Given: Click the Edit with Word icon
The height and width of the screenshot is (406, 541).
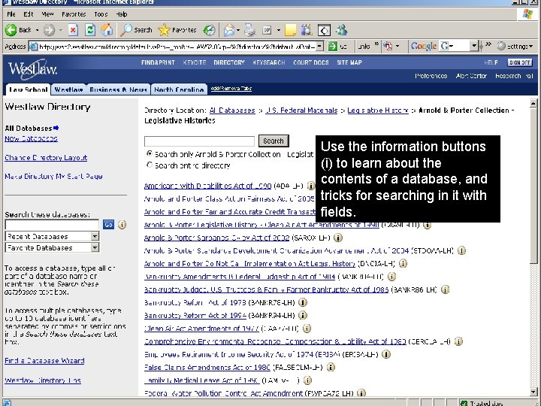Looking at the screenshot, I should click(x=267, y=30).
